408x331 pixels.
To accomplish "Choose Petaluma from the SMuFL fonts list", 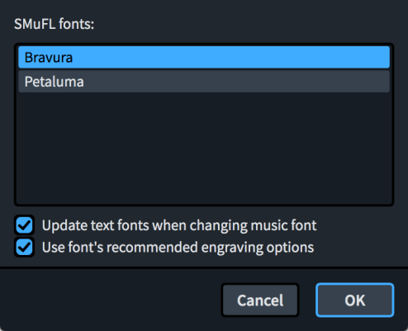I will [x=204, y=82].
